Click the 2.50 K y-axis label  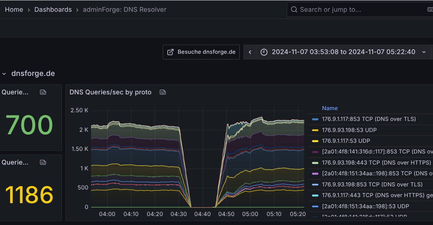(x=79, y=110)
